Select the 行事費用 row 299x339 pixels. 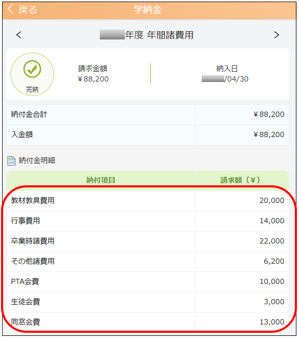(x=148, y=221)
